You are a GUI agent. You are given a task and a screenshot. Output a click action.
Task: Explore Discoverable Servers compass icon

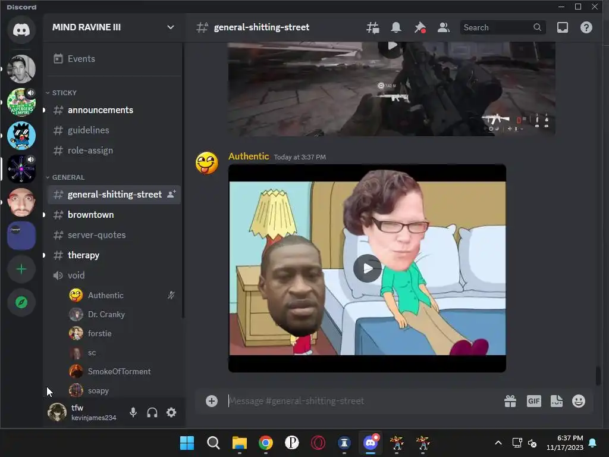tap(21, 302)
